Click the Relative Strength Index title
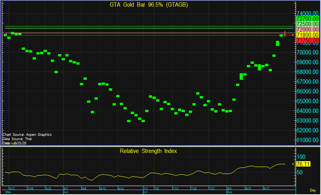 [148, 151]
